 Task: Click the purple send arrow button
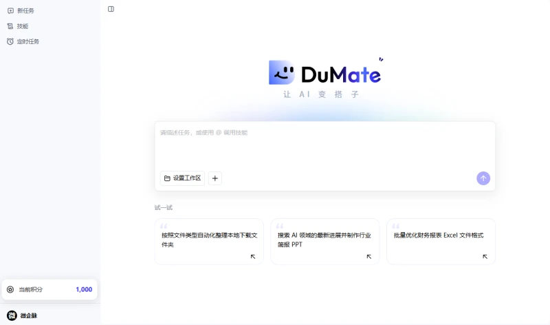tap(483, 178)
